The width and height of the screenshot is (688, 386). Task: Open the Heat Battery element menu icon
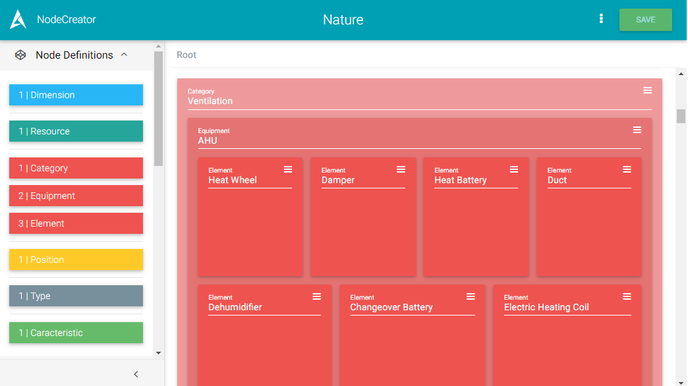click(x=513, y=169)
